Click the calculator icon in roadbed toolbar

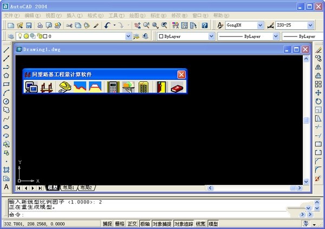pos(113,87)
